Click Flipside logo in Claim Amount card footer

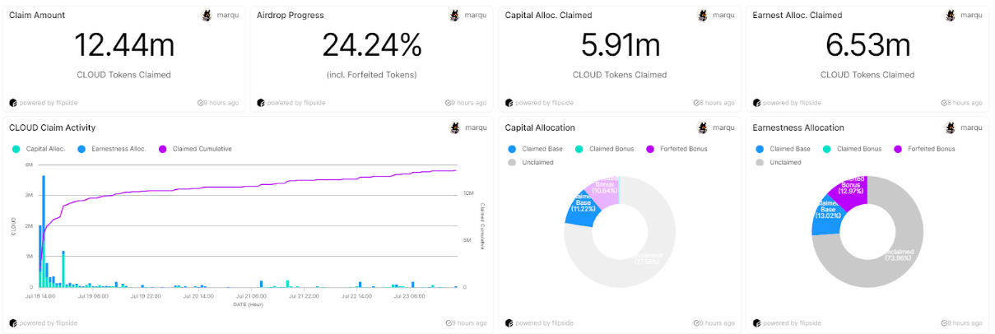[x=13, y=103]
